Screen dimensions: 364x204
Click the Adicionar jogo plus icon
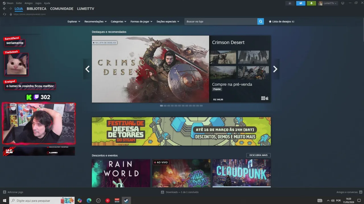tap(4, 192)
